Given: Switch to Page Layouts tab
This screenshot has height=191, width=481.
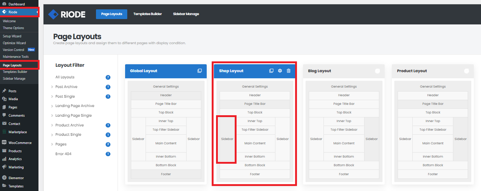Looking at the screenshot, I should tap(112, 14).
